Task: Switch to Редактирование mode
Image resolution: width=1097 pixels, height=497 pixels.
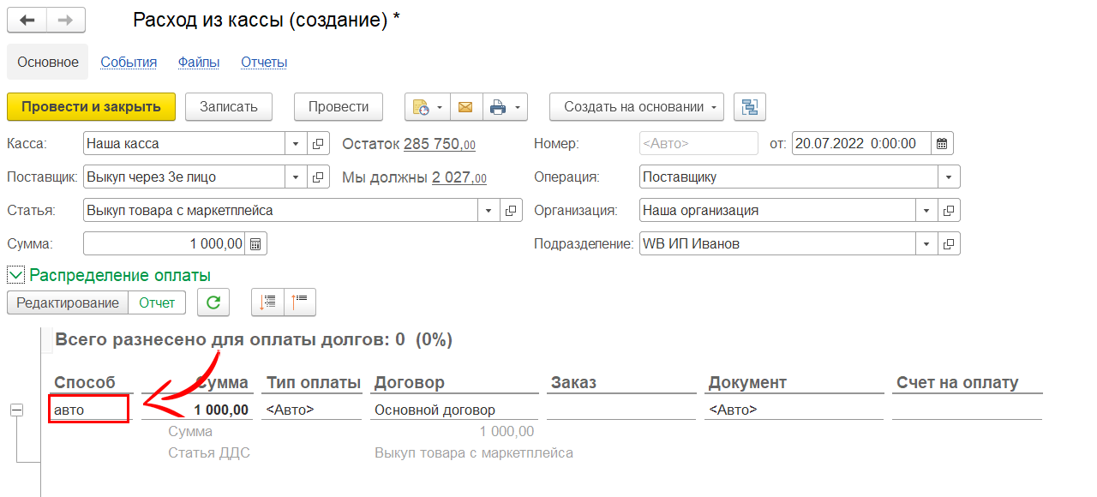Action: click(x=68, y=302)
